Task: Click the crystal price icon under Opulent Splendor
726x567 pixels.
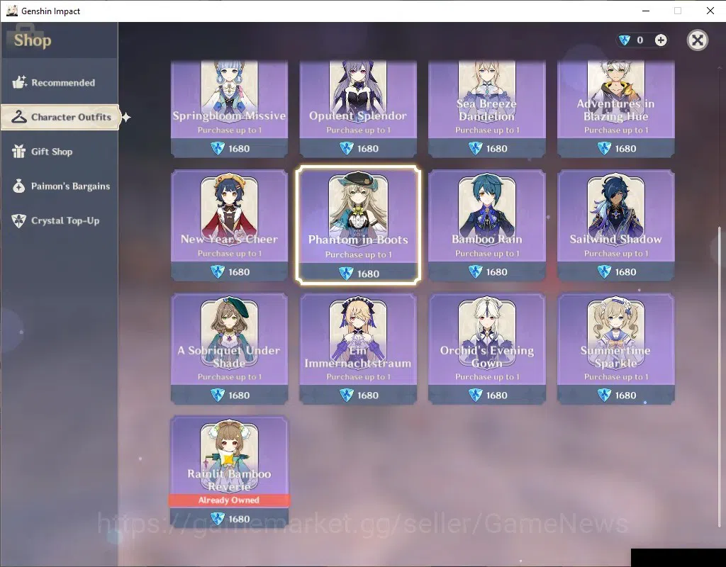Action: click(x=346, y=149)
